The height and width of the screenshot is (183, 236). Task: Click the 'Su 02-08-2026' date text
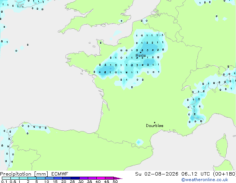(x=157, y=174)
